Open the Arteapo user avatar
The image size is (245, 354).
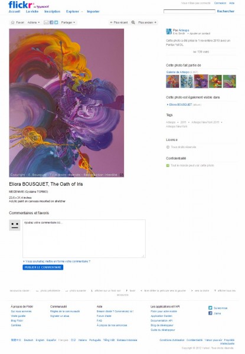[169, 31]
